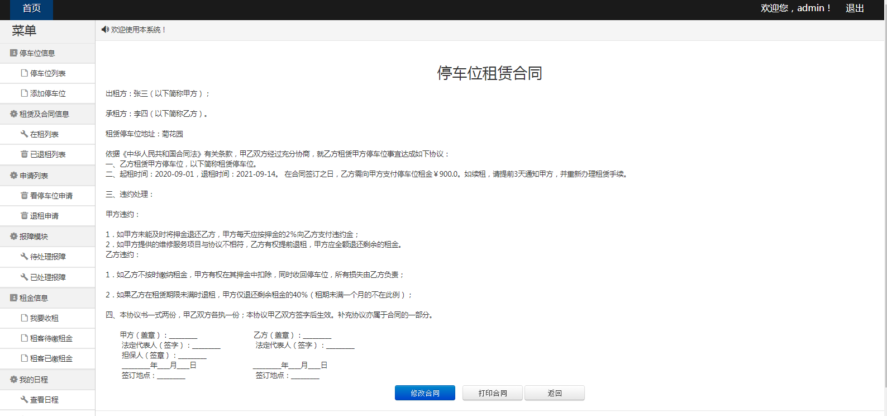Screen dimensions: 887x416
Task: Click the 修改合同 button
Action: (x=425, y=393)
